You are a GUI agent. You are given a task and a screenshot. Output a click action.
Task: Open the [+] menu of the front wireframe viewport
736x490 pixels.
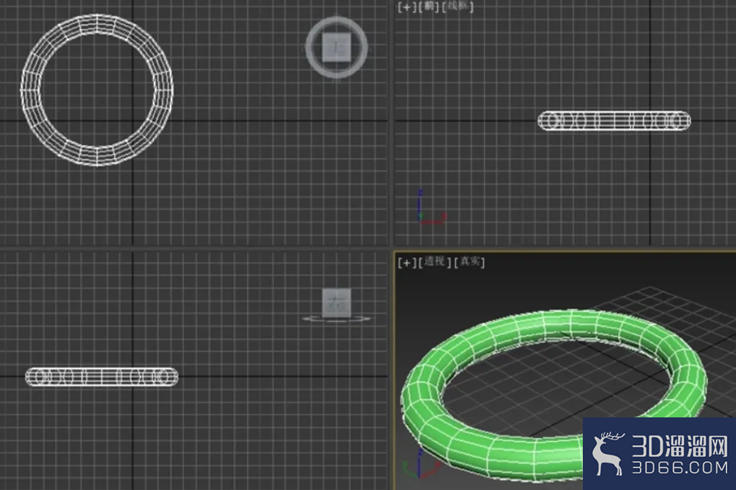tap(407, 7)
